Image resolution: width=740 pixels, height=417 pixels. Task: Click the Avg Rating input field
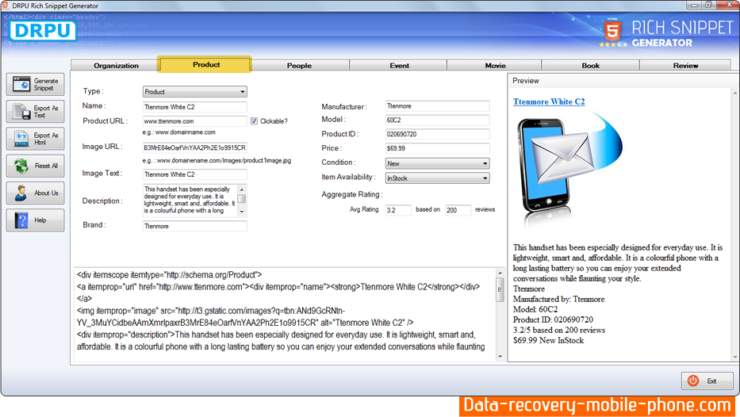click(x=398, y=210)
